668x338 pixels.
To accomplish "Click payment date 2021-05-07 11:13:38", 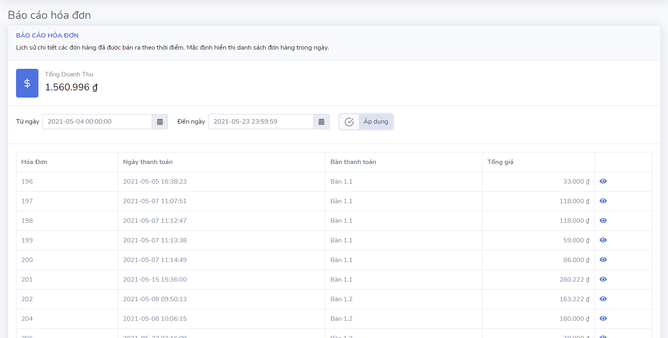I will tap(155, 240).
